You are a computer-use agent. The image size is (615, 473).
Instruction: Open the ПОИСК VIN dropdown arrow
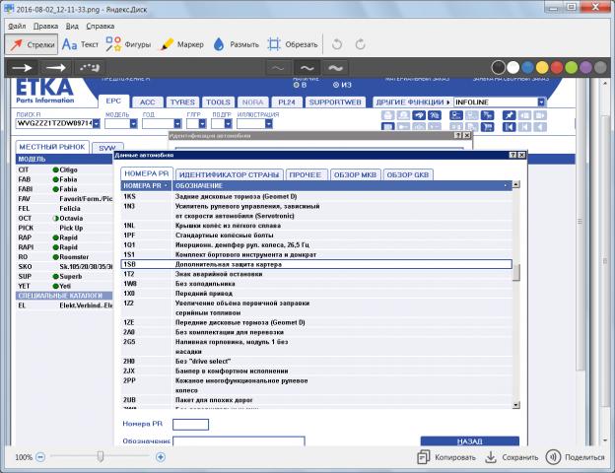tap(97, 123)
